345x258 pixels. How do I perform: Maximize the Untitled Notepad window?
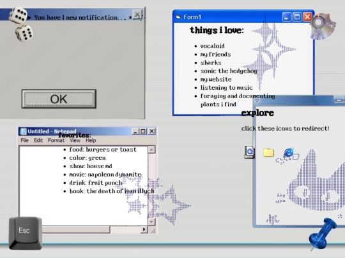click(x=143, y=131)
